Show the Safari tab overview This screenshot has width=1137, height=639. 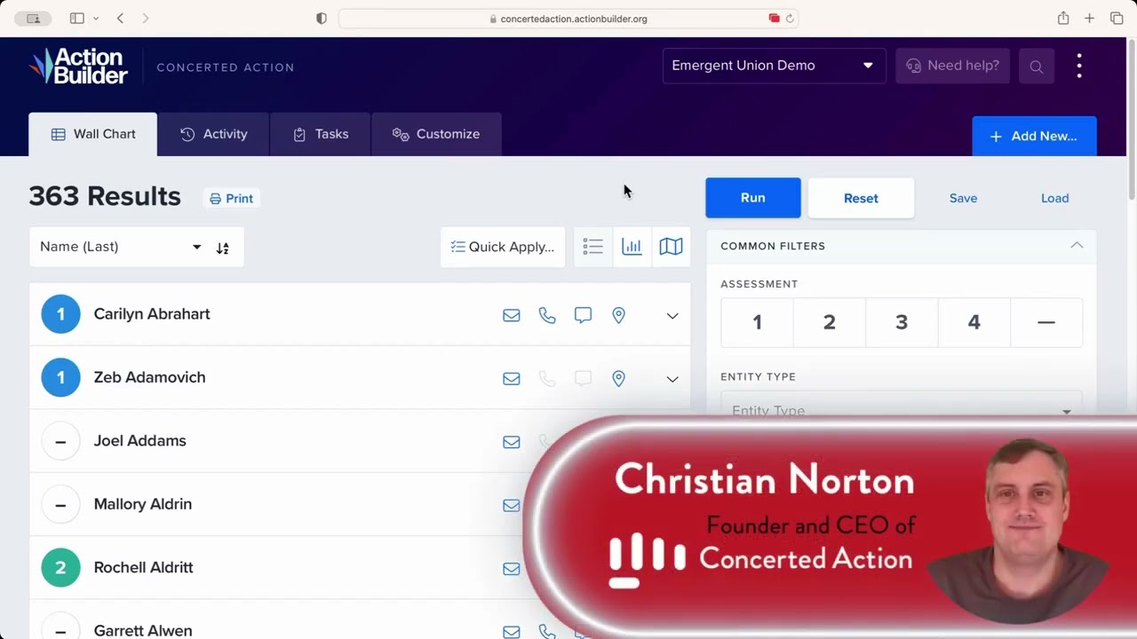[x=1117, y=19]
